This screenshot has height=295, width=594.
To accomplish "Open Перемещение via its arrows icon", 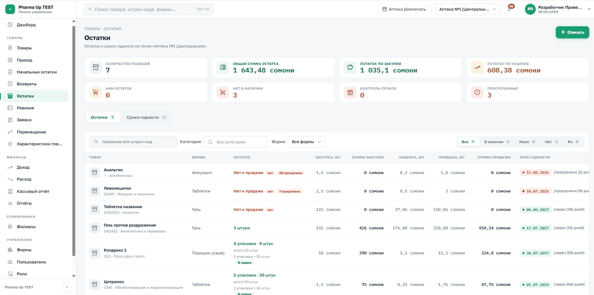I will click(x=10, y=132).
